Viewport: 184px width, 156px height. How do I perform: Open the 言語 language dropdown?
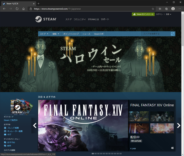[x=168, y=14]
